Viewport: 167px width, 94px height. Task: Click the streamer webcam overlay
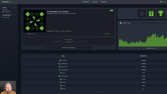point(8,87)
